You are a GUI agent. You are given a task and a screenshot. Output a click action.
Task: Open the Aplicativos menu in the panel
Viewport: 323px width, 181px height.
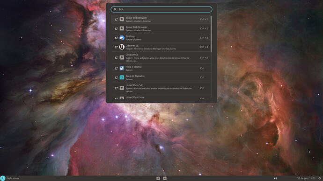coord(13,178)
